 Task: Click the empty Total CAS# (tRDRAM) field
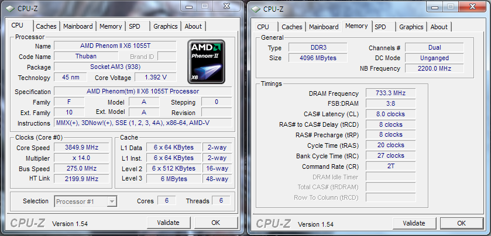point(390,187)
